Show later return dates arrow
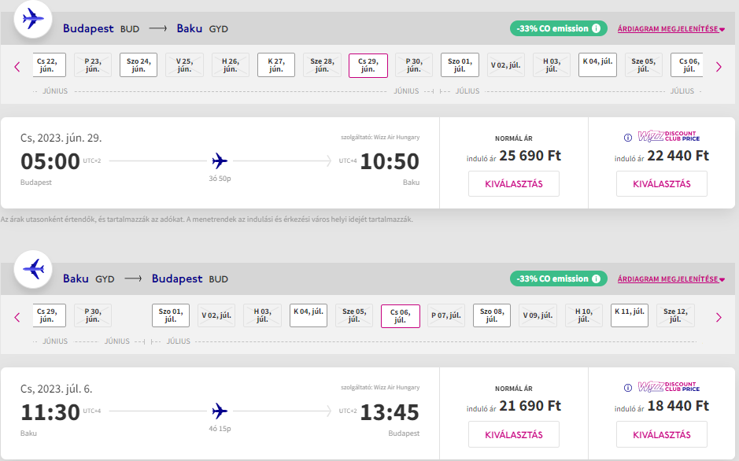739x461 pixels. (718, 317)
